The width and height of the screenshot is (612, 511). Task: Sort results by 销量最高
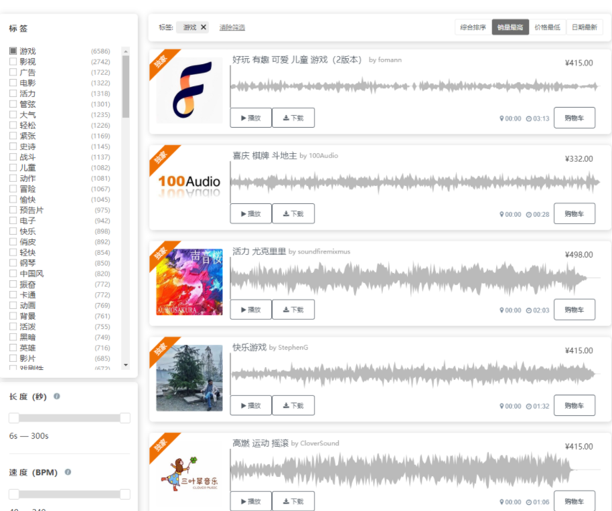(510, 27)
